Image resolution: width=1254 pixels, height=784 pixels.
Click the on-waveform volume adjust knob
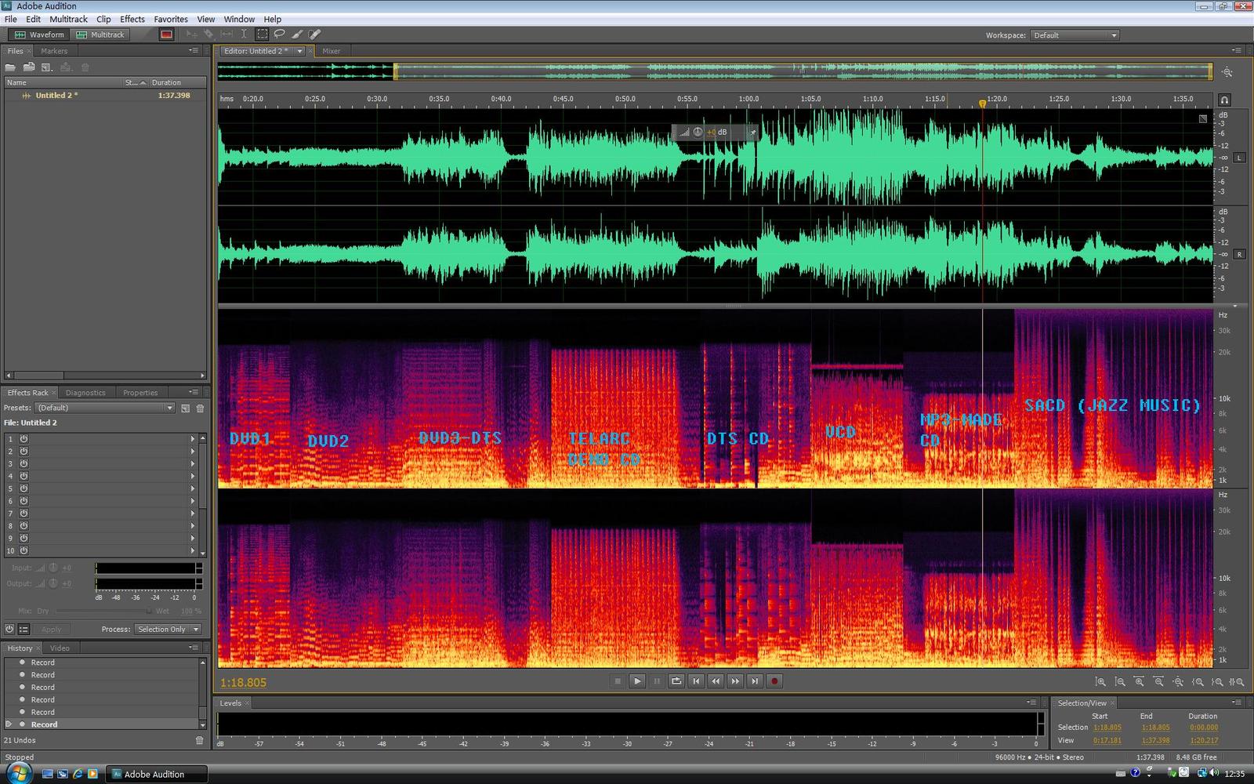pyautogui.click(x=698, y=132)
